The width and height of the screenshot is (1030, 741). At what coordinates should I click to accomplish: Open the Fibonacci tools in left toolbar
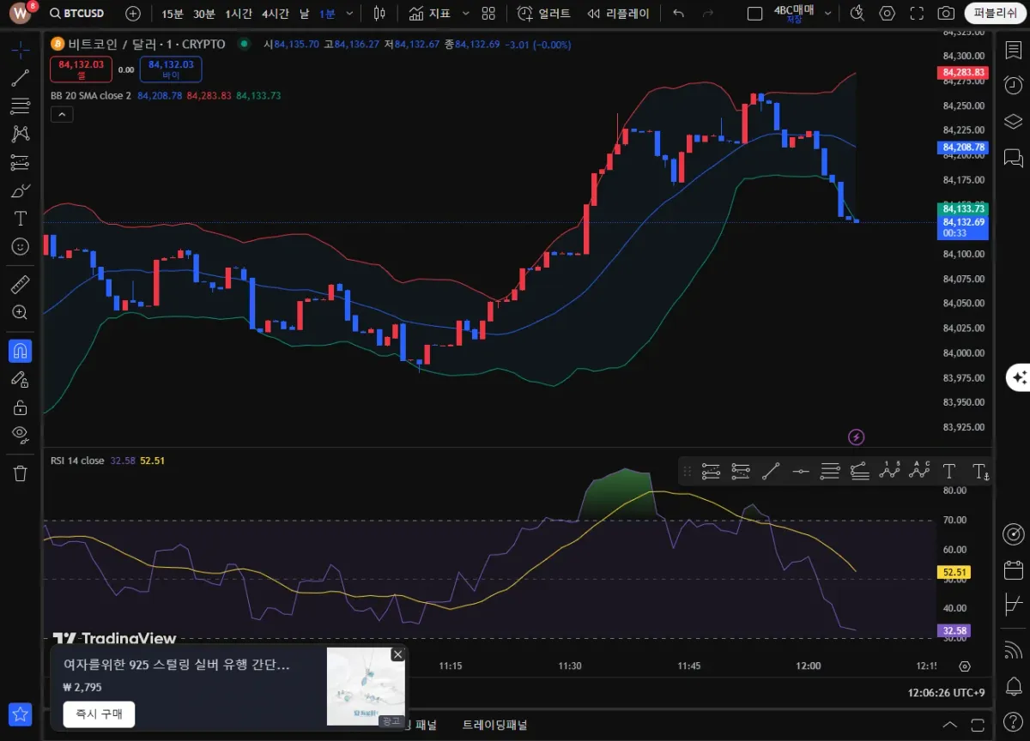coord(21,106)
